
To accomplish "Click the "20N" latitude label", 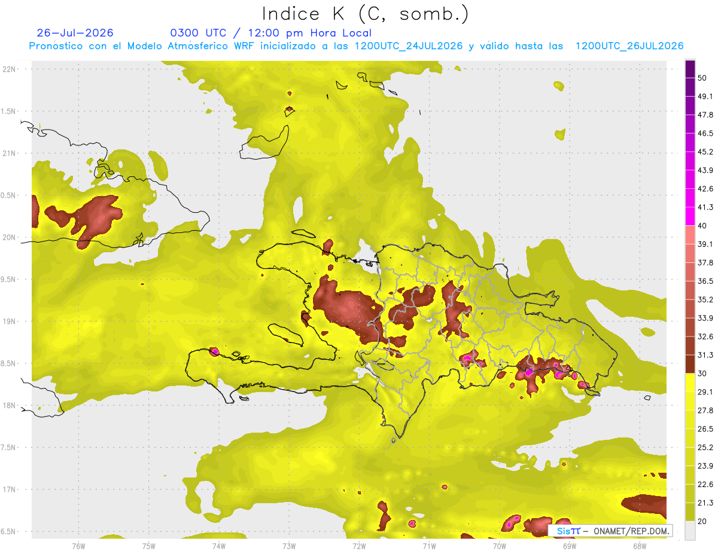I will [x=10, y=237].
